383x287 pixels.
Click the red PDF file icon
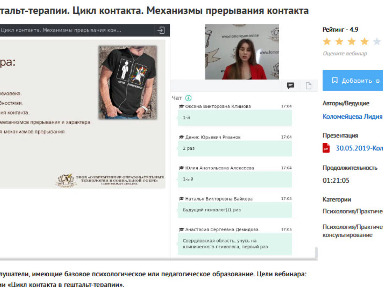326,148
